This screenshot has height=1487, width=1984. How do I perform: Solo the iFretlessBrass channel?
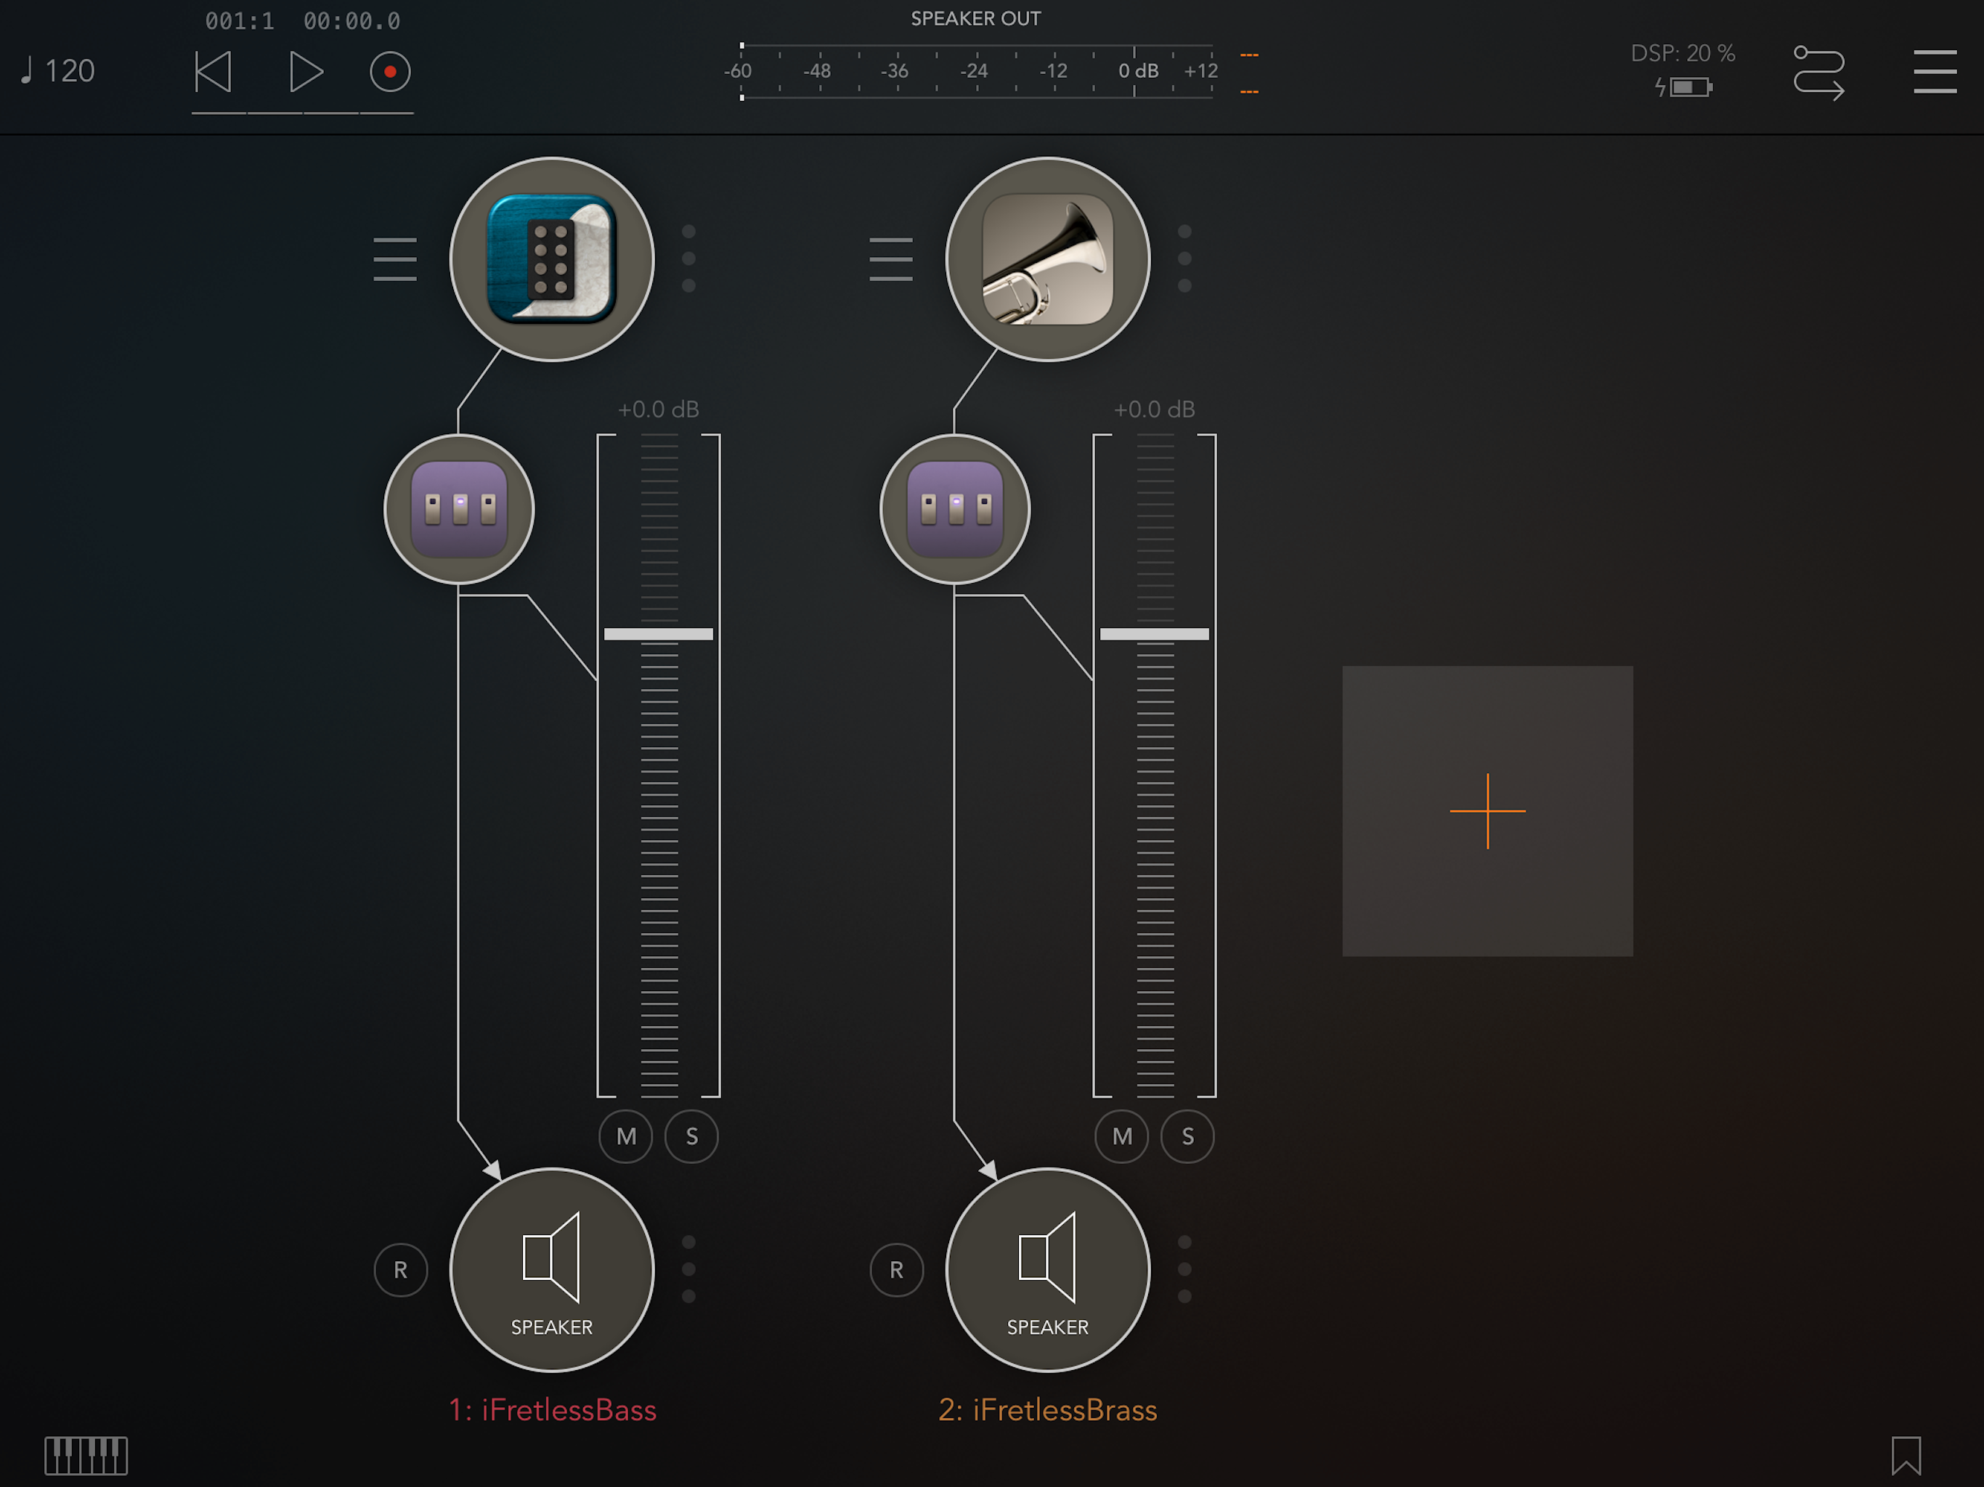(1187, 1136)
